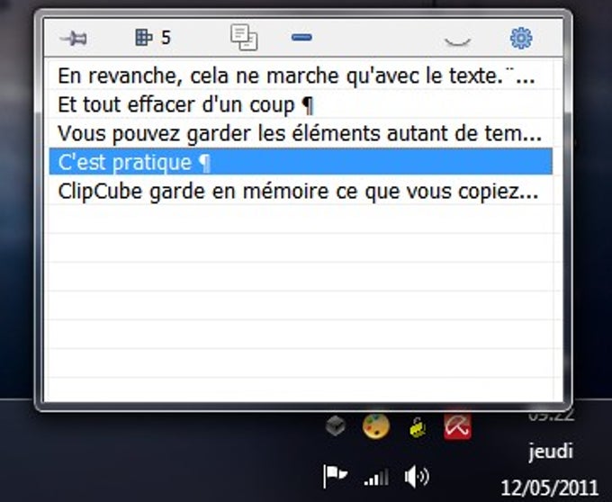Toggle the pin window icon
Image resolution: width=612 pixels, height=502 pixels.
pos(74,38)
